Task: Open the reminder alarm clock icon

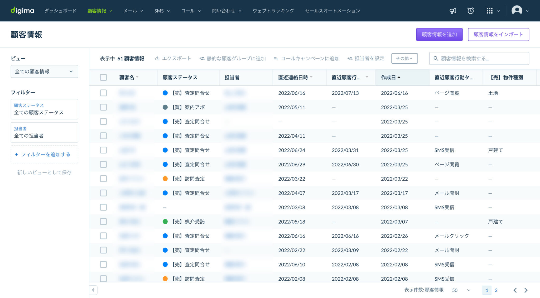Action: (471, 11)
